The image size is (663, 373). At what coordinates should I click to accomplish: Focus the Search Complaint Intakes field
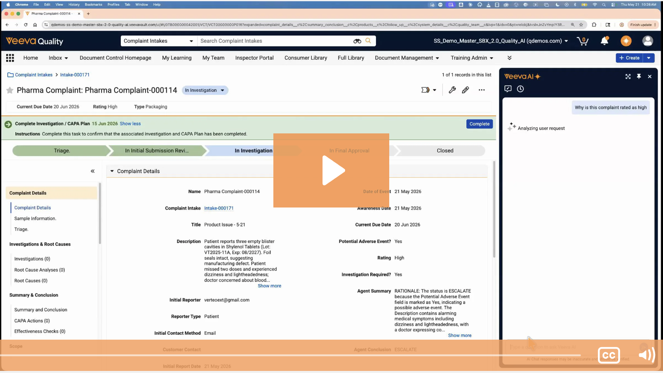274,41
